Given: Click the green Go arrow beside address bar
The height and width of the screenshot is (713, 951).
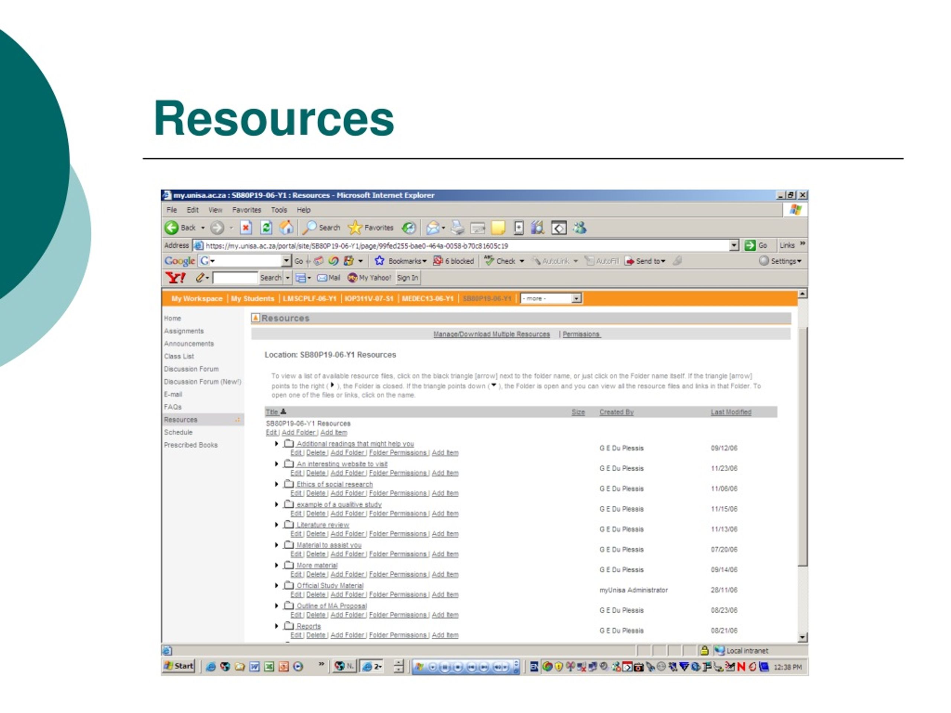Looking at the screenshot, I should (x=750, y=245).
